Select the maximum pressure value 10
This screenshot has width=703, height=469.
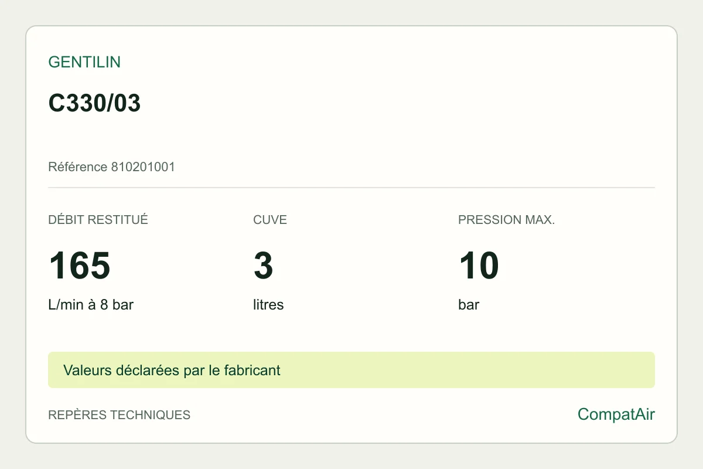[479, 266]
